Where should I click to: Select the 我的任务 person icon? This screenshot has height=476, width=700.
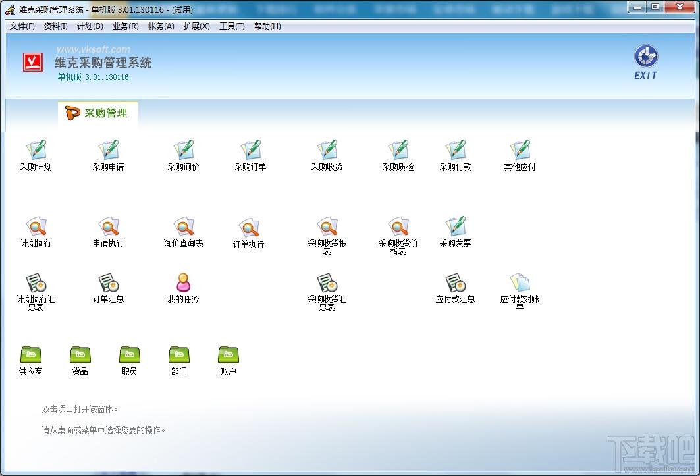click(x=184, y=283)
